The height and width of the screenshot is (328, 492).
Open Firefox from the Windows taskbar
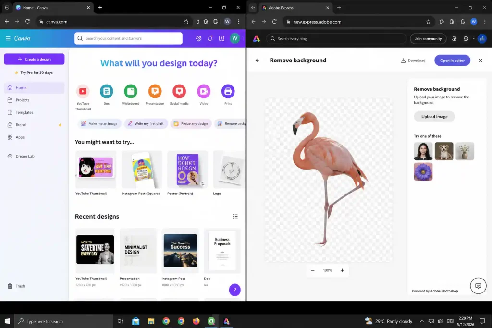click(x=196, y=321)
